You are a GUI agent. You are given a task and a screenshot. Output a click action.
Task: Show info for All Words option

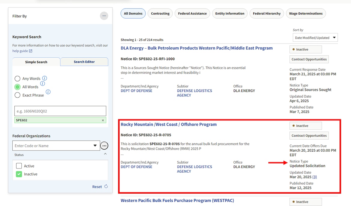tap(42, 84)
